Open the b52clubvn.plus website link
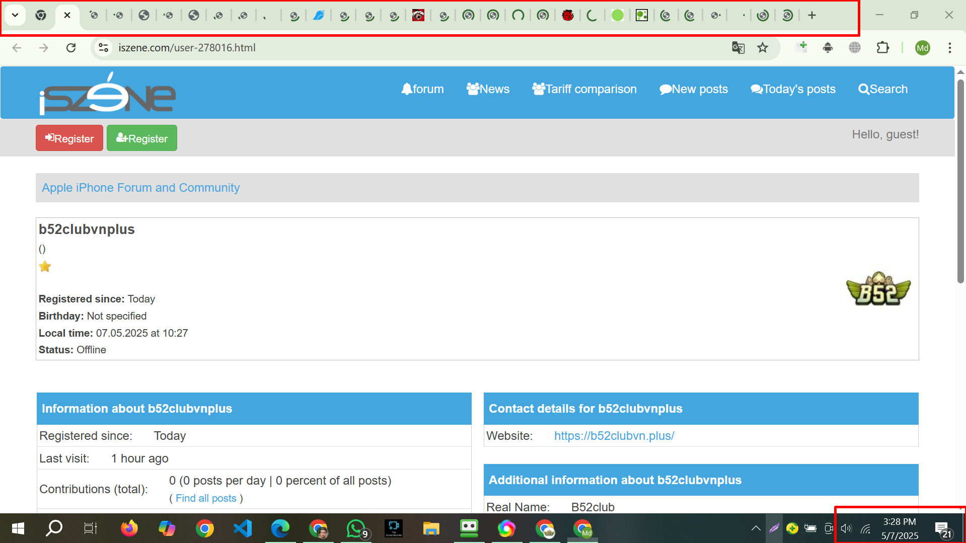This screenshot has width=966, height=543. pyautogui.click(x=614, y=436)
